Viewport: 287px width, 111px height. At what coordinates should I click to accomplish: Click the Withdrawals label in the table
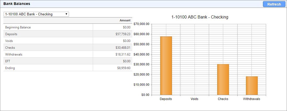click(14, 54)
